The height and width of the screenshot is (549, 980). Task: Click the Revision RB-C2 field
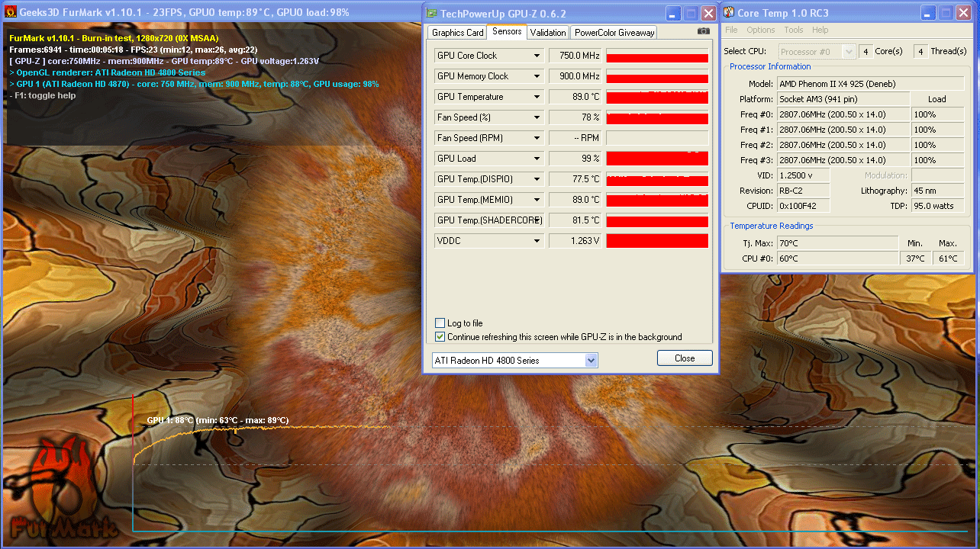tap(803, 191)
